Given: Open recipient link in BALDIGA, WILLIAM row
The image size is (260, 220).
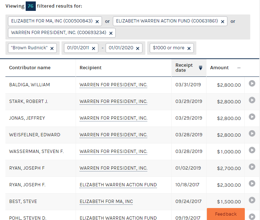Looking at the screenshot, I should click(x=114, y=85).
